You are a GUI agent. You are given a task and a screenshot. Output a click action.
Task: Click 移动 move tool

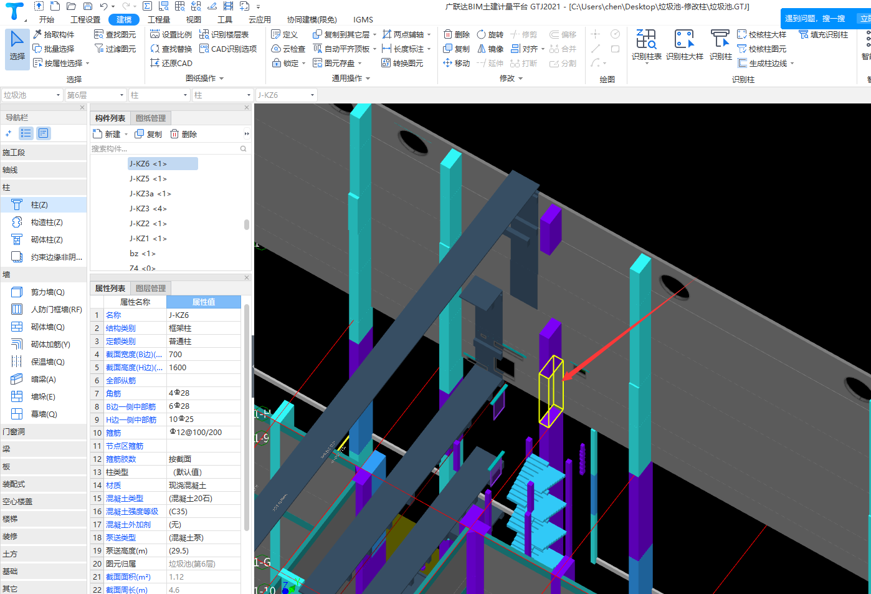coord(457,63)
